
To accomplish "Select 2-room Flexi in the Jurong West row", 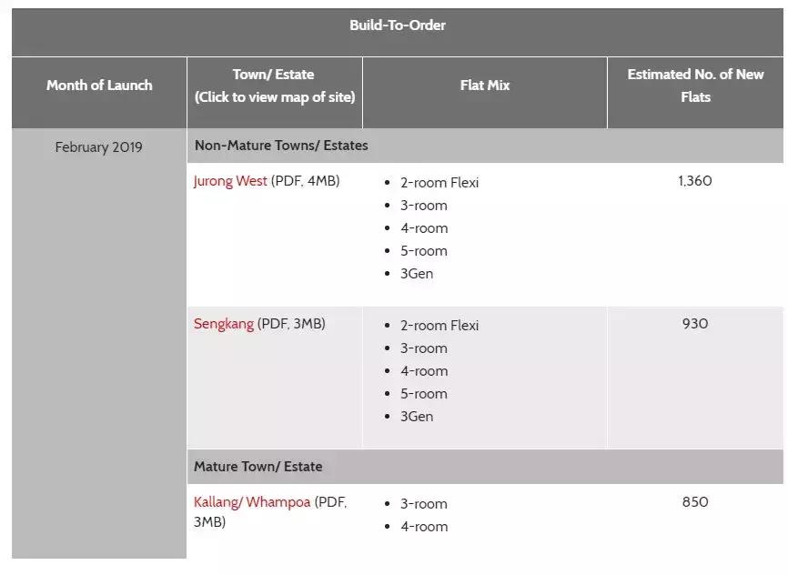I will (439, 183).
